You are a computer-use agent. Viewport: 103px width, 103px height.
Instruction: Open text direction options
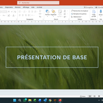(x=40, y=11)
